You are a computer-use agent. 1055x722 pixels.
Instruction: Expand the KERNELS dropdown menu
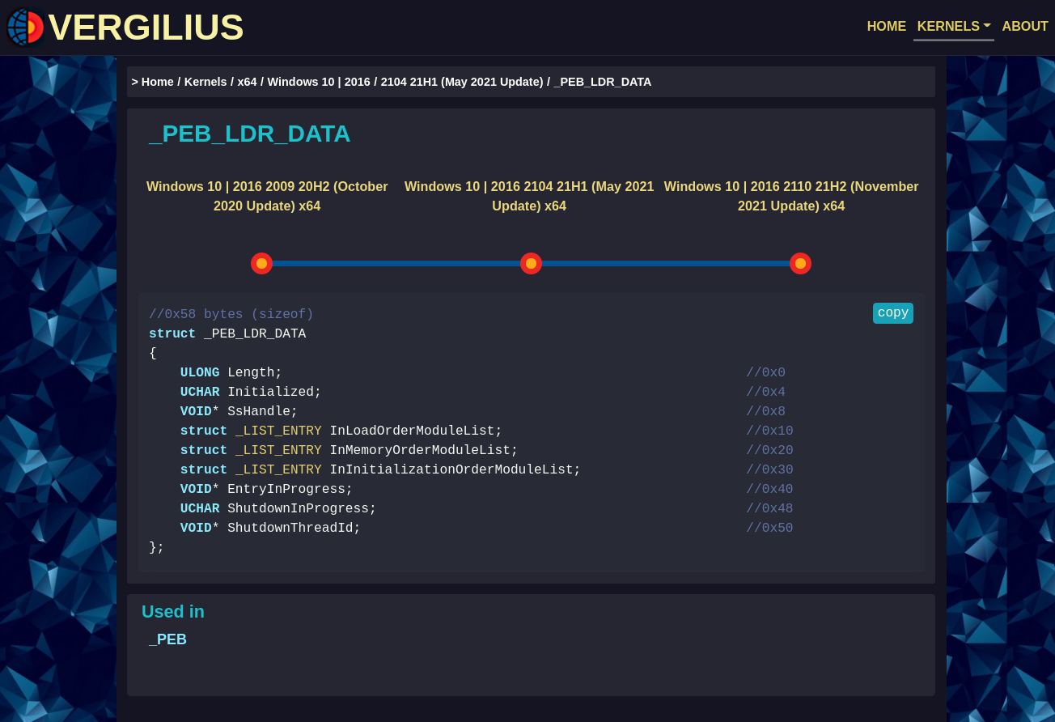click(953, 27)
